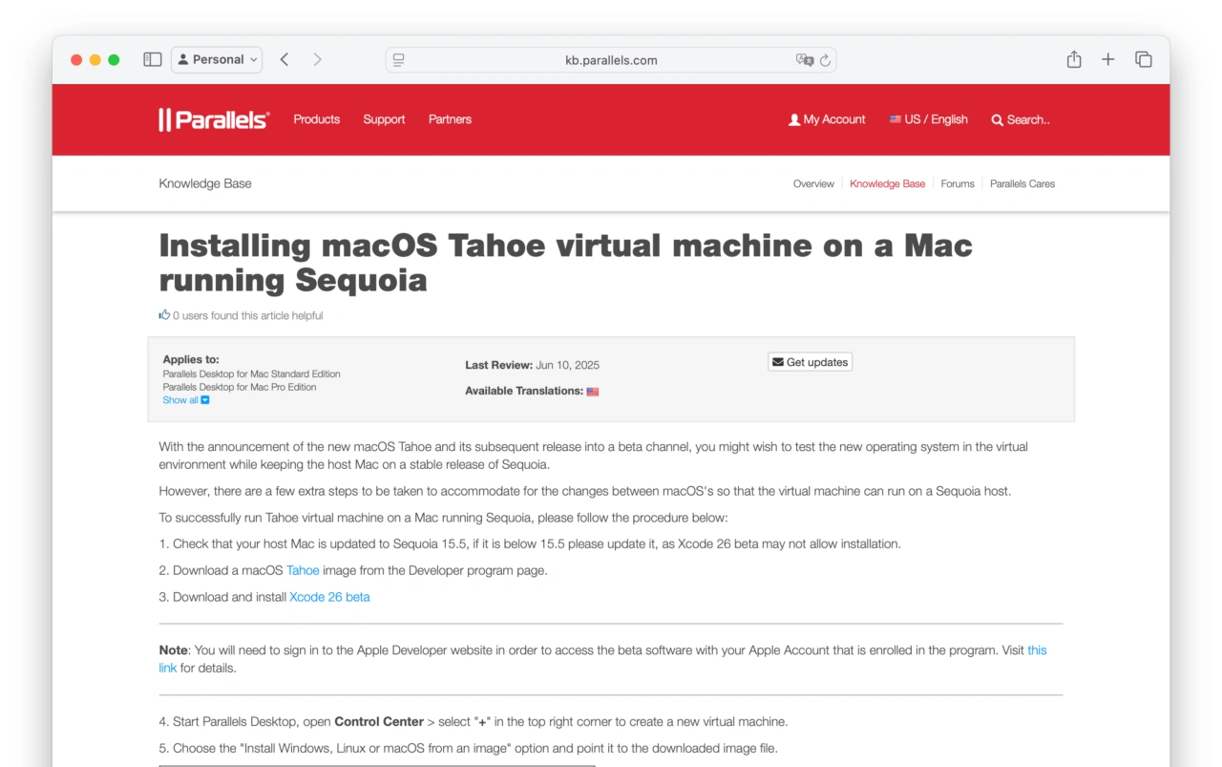Open the US / English language selector
Image resolution: width=1222 pixels, height=767 pixels.
coord(928,119)
